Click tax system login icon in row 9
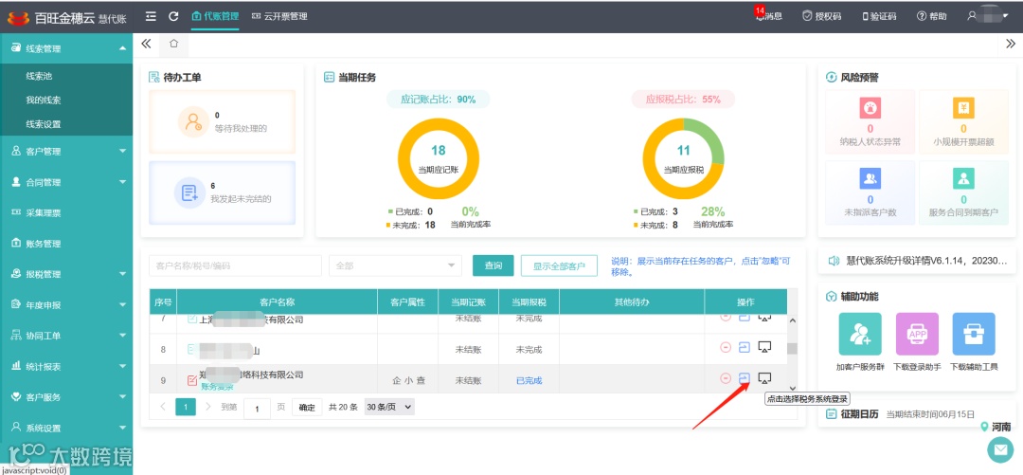This screenshot has width=1023, height=475. (745, 377)
